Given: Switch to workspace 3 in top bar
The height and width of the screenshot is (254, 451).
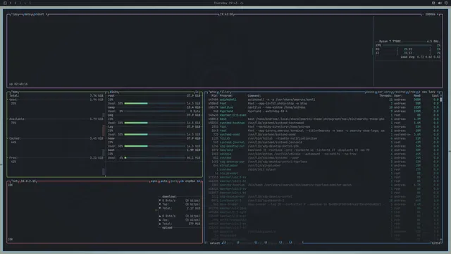Looking at the screenshot, I should coord(20,3).
